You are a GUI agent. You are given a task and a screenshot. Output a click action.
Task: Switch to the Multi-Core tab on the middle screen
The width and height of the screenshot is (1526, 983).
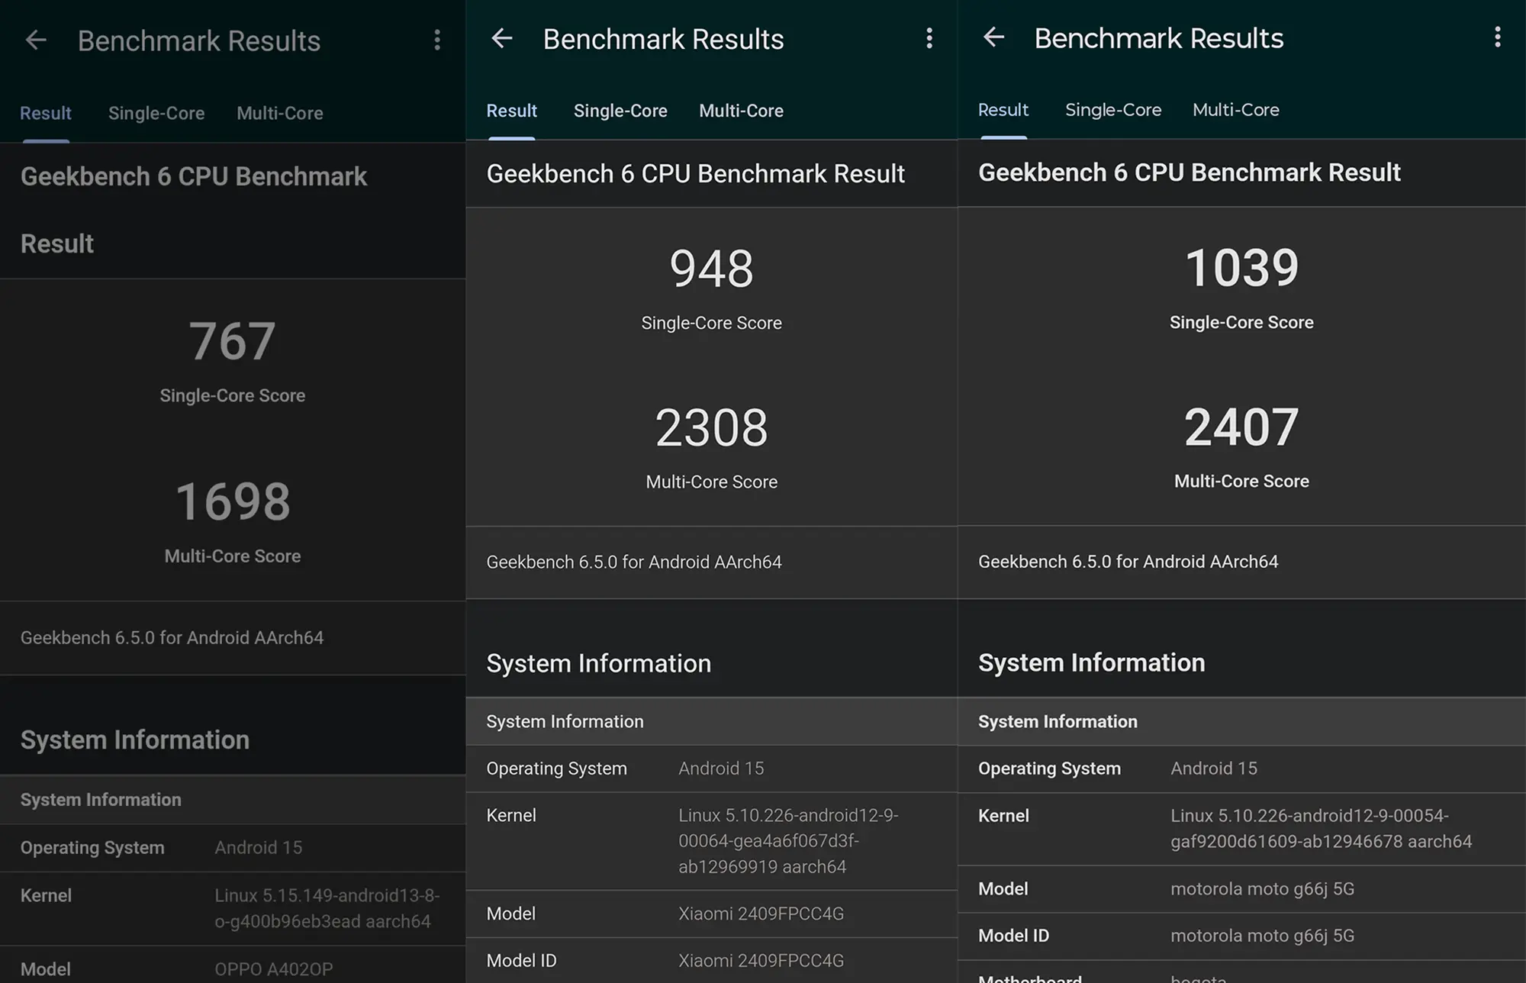741,111
